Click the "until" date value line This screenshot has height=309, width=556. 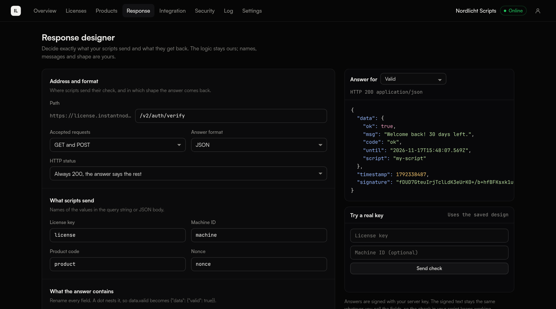click(417, 150)
